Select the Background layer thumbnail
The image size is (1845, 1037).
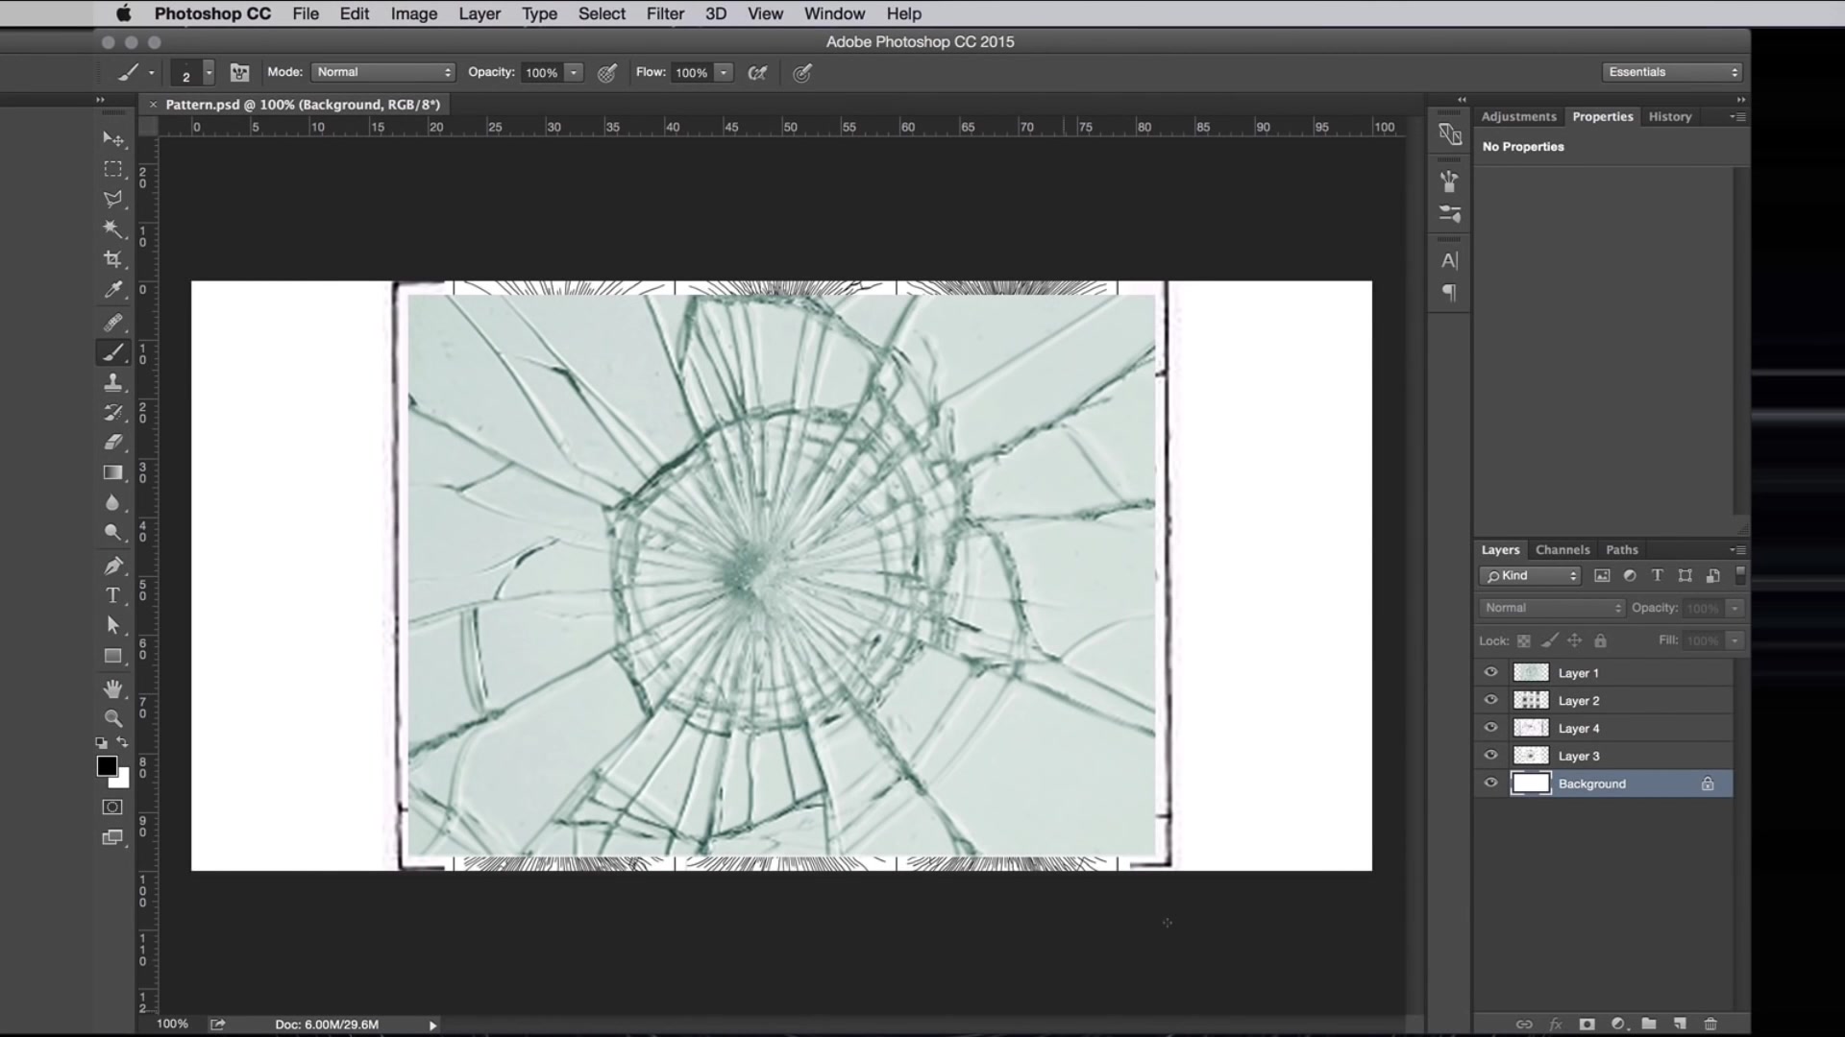1531,783
